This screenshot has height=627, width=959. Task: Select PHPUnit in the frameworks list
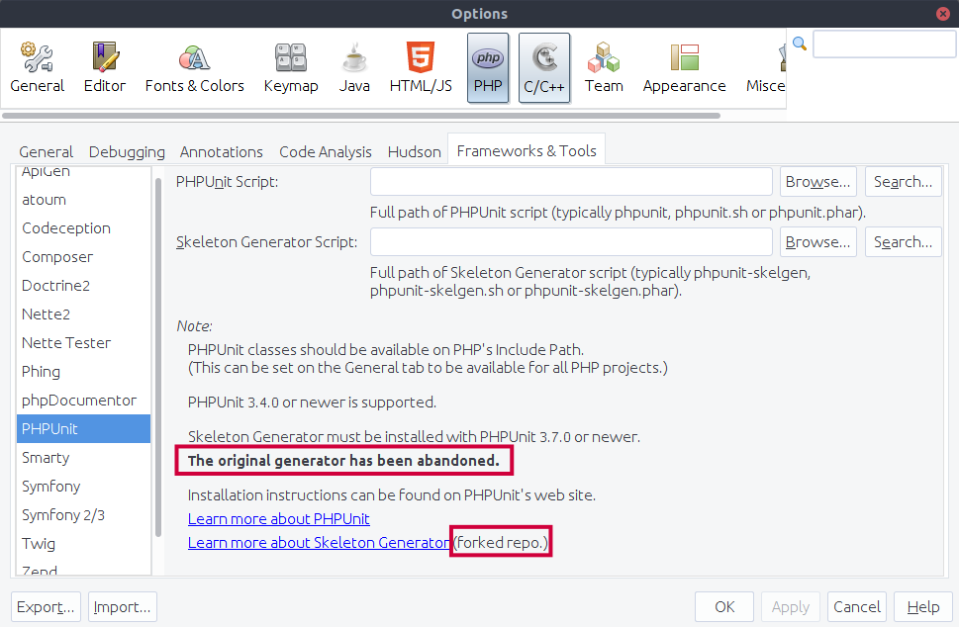tap(83, 429)
